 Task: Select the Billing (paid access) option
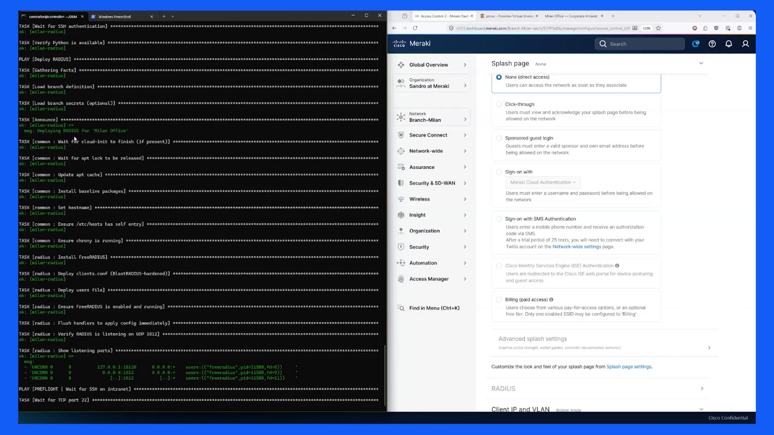click(499, 300)
